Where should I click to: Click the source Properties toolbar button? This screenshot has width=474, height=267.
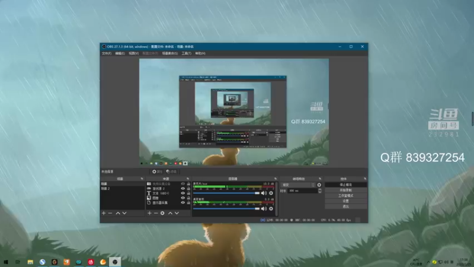157,171
